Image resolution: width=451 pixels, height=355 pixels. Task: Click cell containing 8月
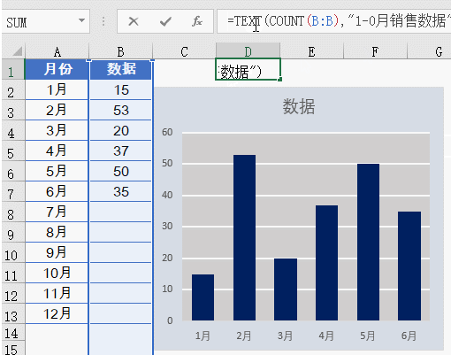pos(57,232)
